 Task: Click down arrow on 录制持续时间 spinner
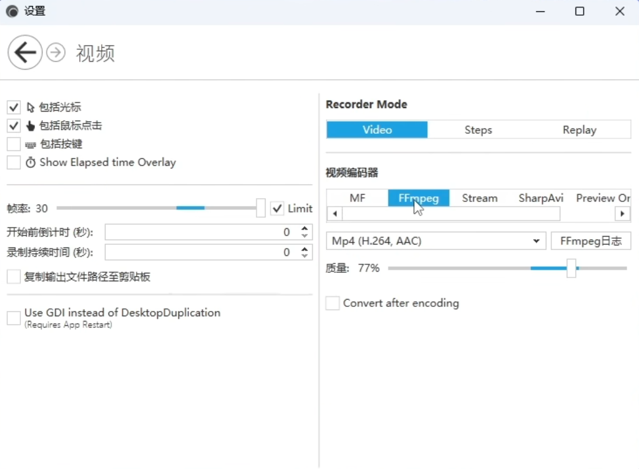point(304,256)
